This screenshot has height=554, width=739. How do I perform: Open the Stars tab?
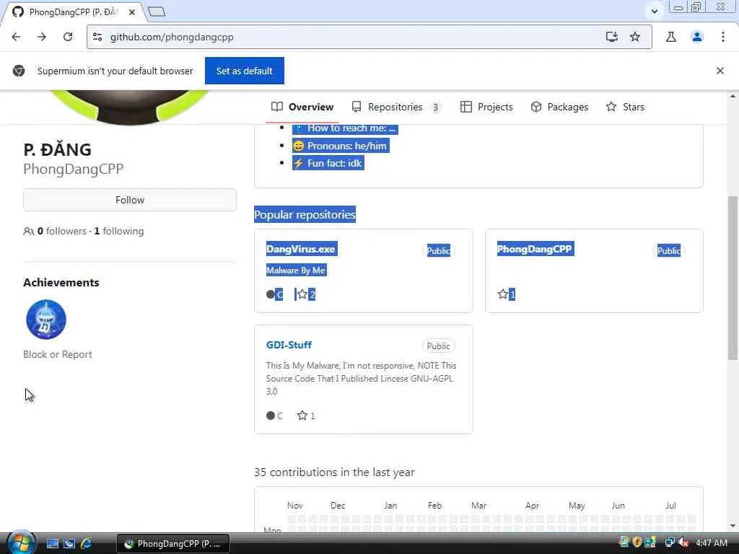pyautogui.click(x=625, y=107)
